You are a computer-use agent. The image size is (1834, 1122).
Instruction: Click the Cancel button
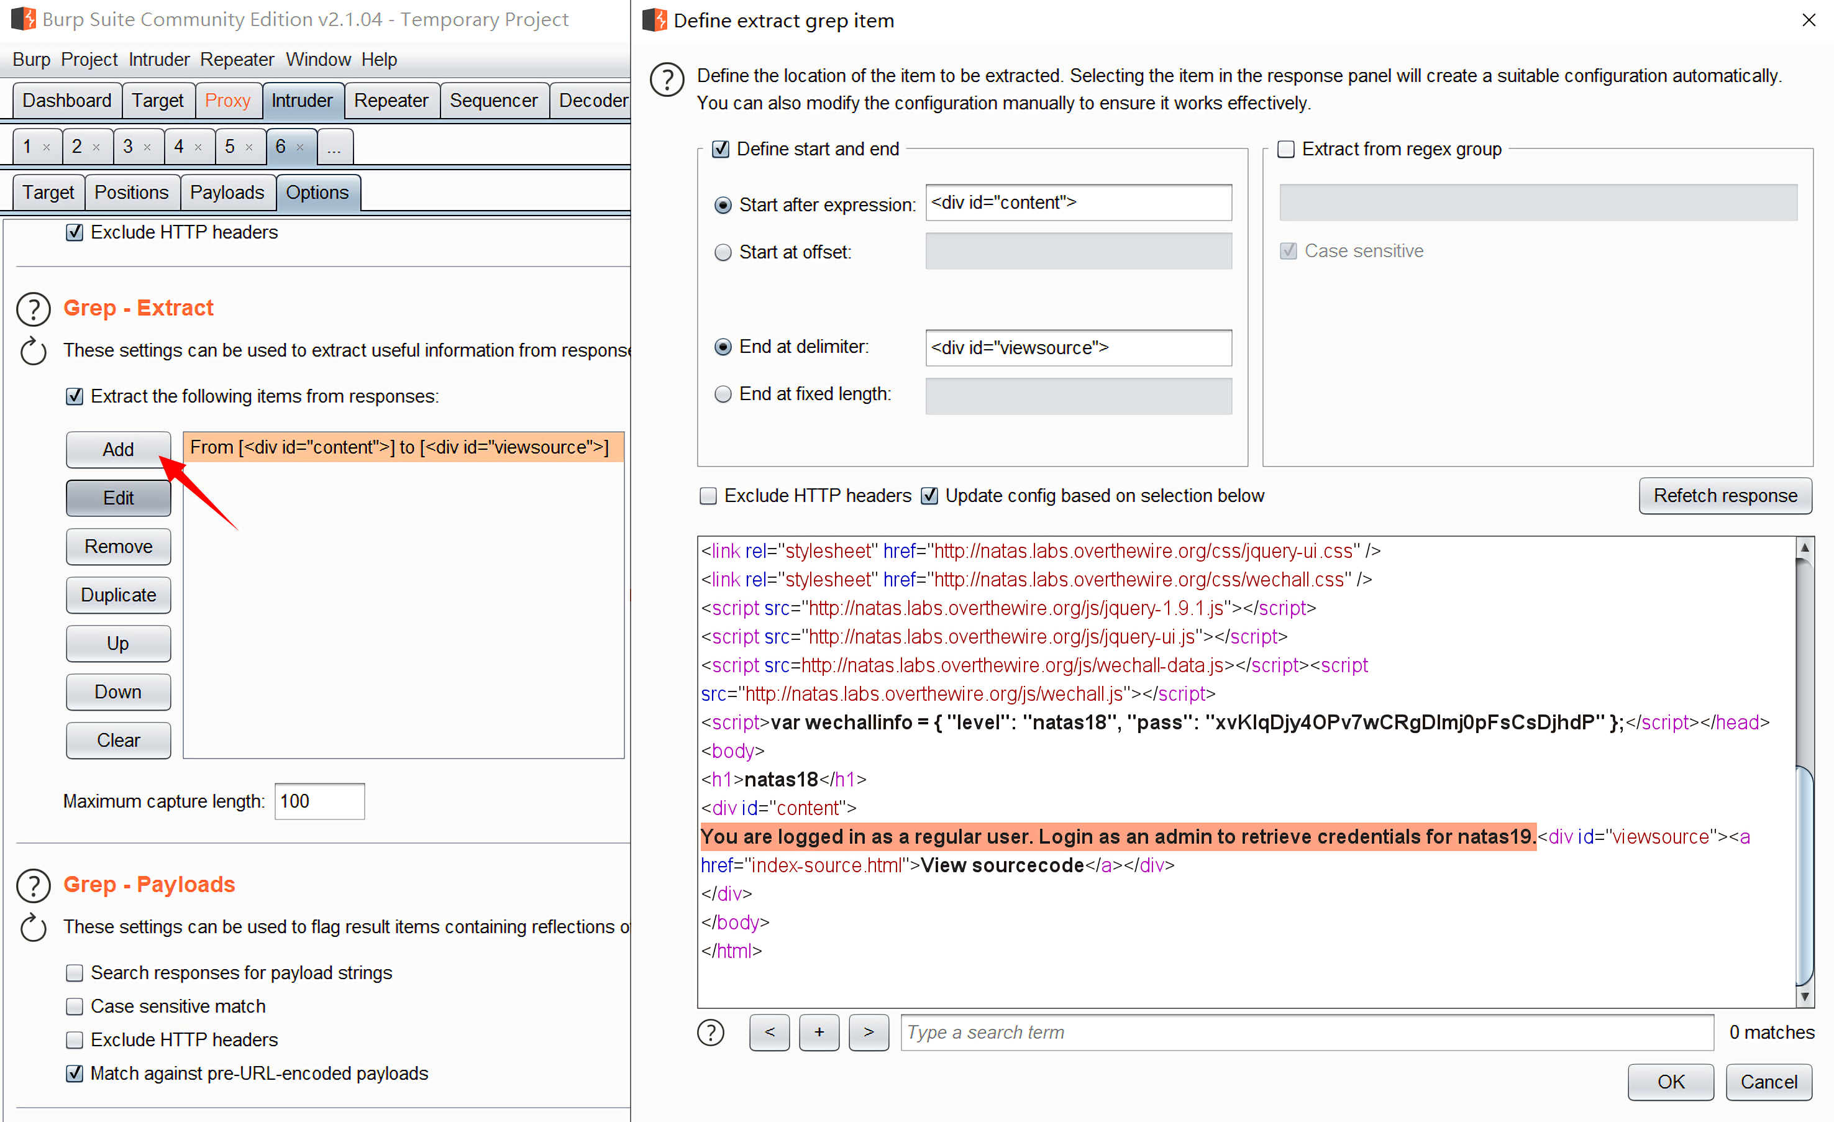1769,1081
